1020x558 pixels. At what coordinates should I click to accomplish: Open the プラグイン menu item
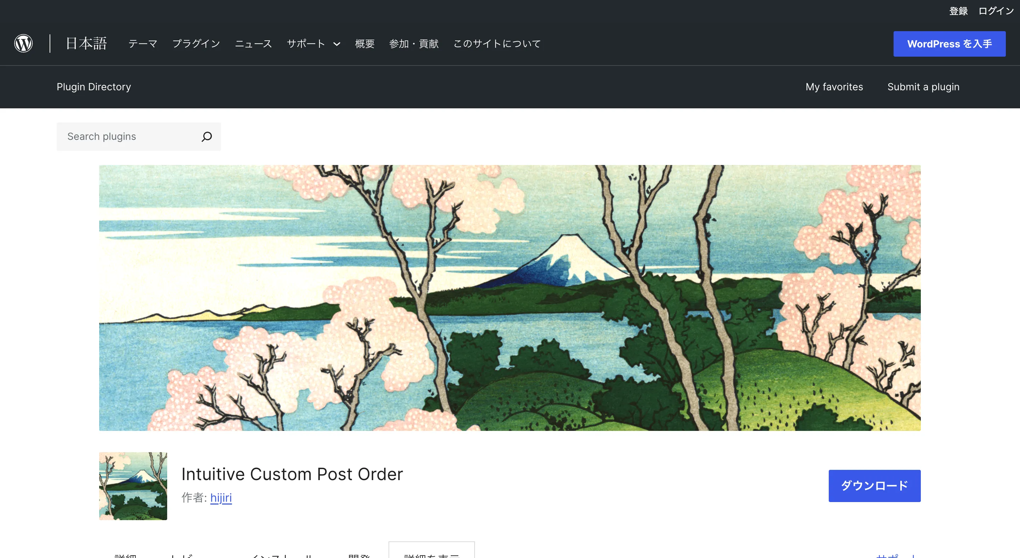(196, 44)
